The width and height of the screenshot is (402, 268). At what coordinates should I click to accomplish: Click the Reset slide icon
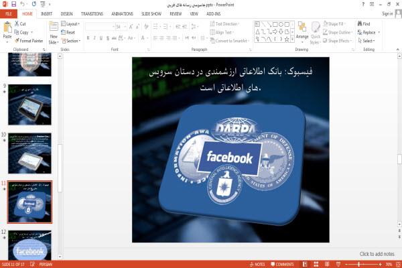64,32
